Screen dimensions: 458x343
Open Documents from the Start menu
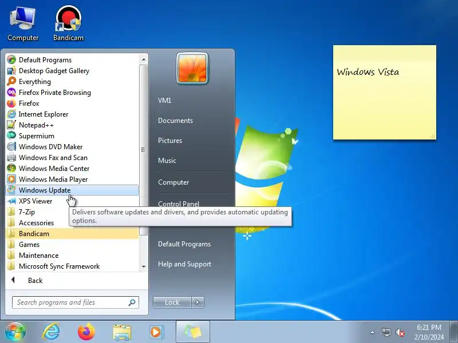click(175, 121)
